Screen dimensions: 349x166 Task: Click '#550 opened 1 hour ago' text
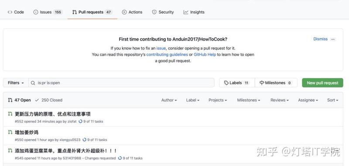34,140
